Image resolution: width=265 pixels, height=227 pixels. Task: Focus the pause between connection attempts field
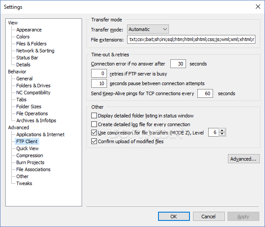pyautogui.click(x=99, y=83)
